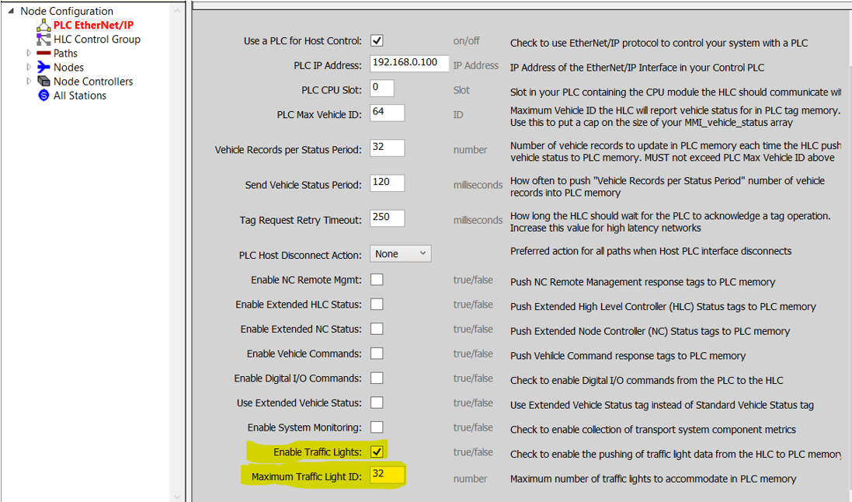
Task: Check Enable Extended HLC Status
Action: (377, 305)
